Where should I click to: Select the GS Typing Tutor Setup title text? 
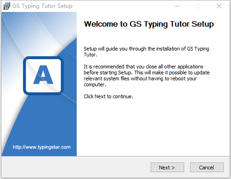pos(42,6)
